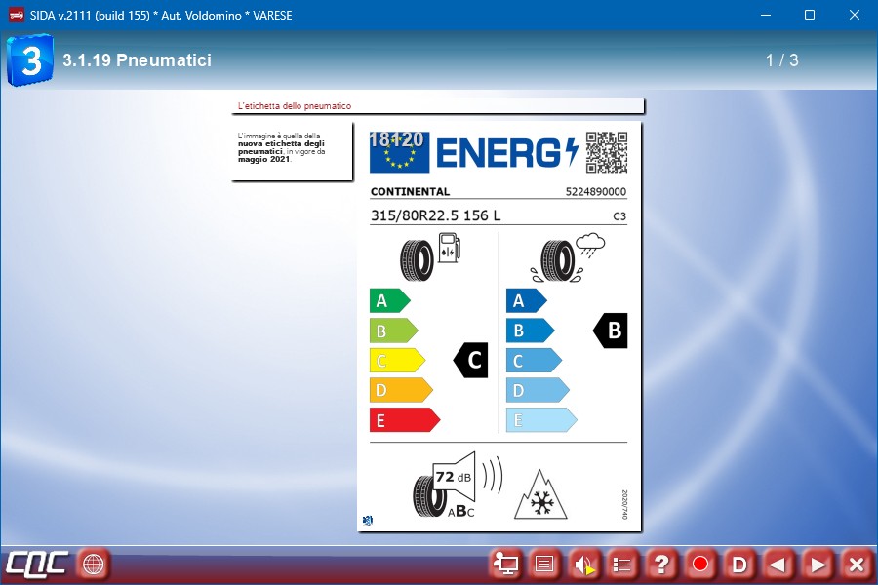Play audio with the speaker icon
This screenshot has width=878, height=585.
tap(583, 564)
